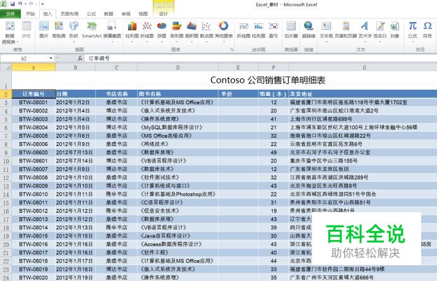Select cell BTW-08600

pyautogui.click(x=33, y=152)
